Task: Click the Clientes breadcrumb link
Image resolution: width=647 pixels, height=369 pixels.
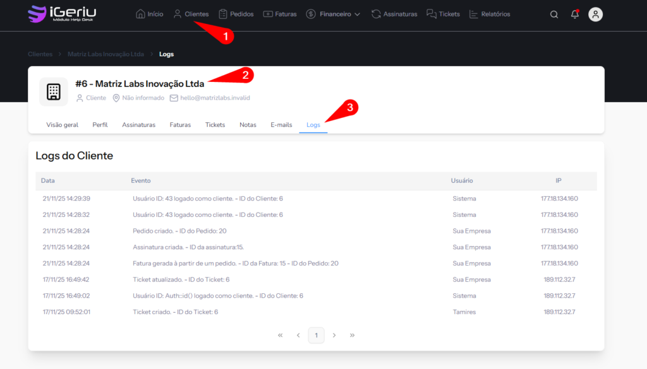Action: pos(40,54)
